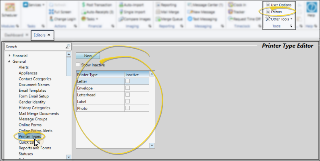The height and width of the screenshot is (161, 320).
Task: Click in the Search input field
Action: [34, 47]
